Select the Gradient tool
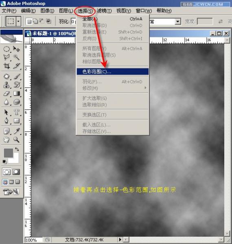The image size is (232, 244). point(17,94)
